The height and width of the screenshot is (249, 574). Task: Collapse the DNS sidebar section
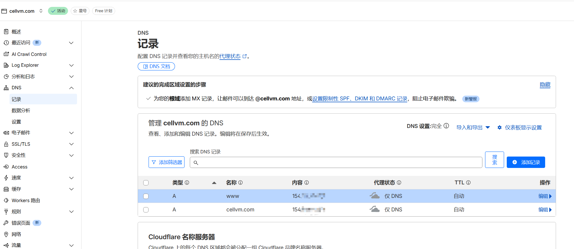tap(71, 88)
